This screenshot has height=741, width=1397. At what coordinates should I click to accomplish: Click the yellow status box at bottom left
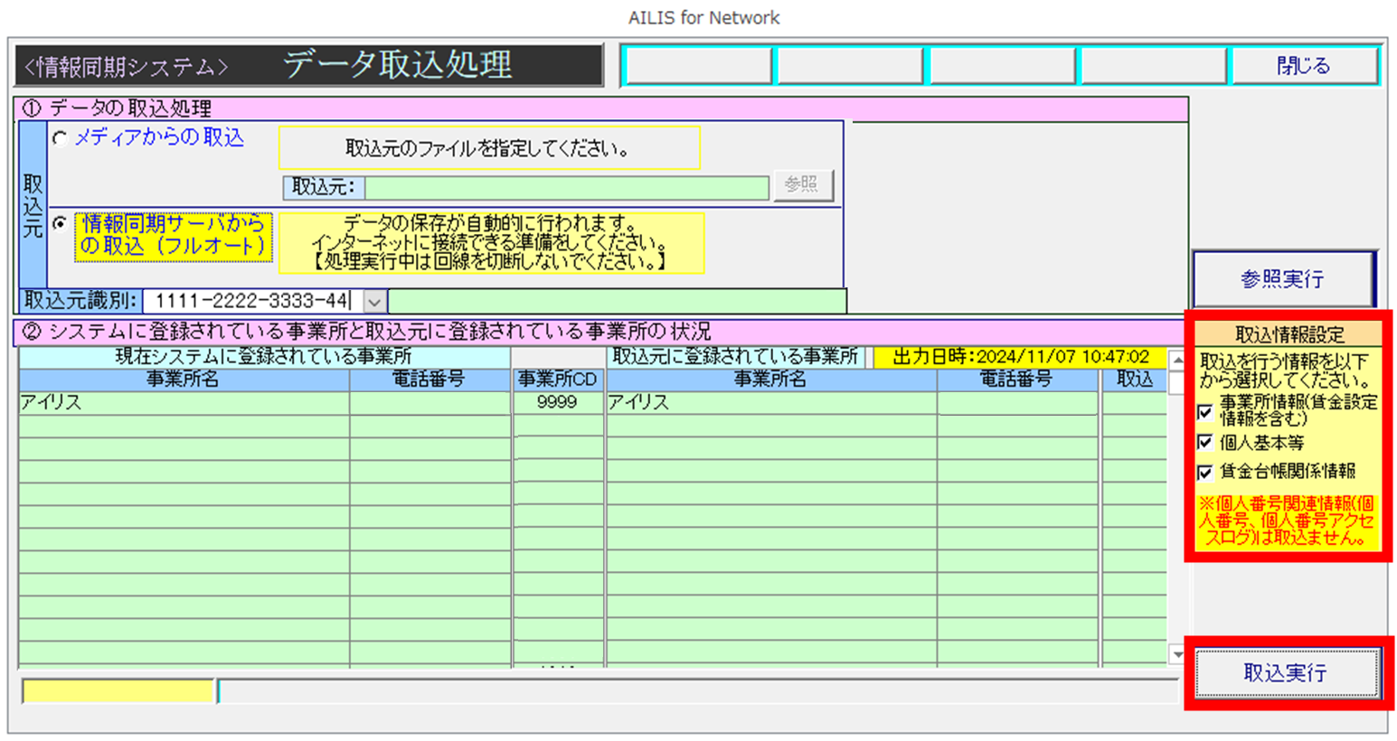118,691
